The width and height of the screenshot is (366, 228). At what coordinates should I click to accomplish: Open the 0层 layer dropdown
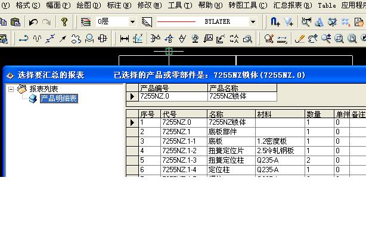coord(132,22)
